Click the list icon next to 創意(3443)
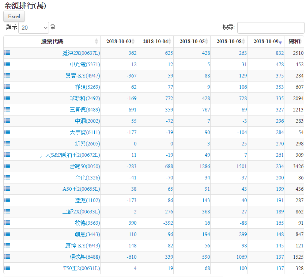This screenshot has width=306, height=277. click(7, 234)
